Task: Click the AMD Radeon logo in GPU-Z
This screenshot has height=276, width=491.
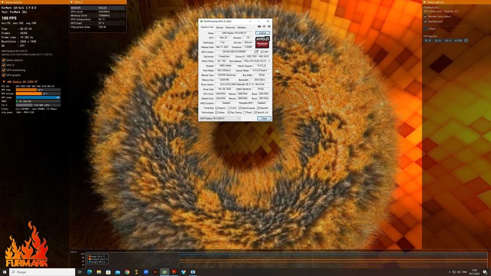Action: (x=262, y=42)
